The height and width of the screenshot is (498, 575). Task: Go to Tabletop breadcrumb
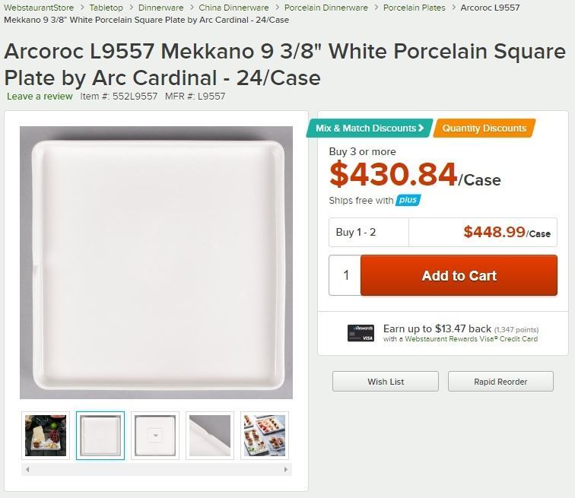coord(106,8)
